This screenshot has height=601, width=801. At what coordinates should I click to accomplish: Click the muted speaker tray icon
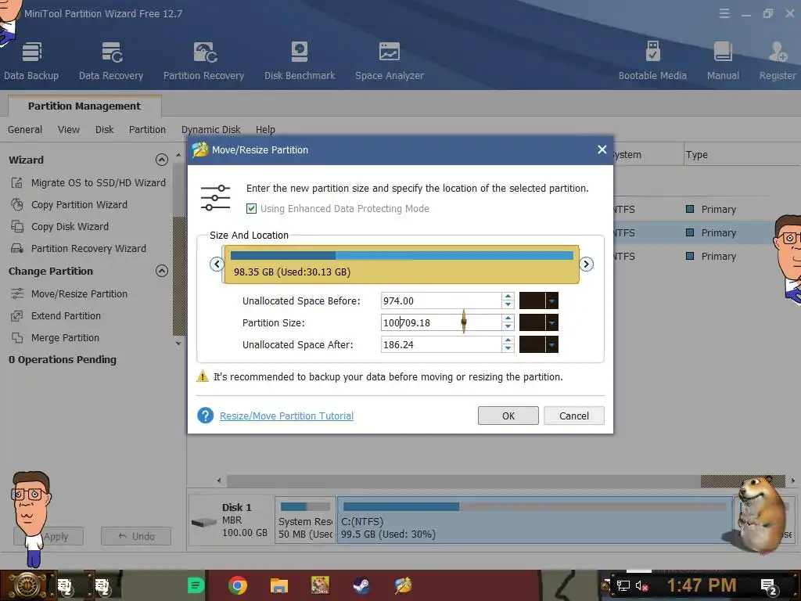(x=642, y=585)
